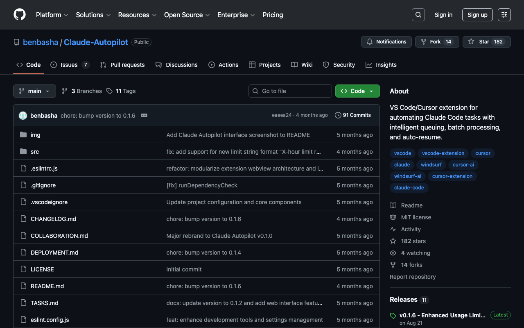Open the vscode-extension topic tag
The image size is (524, 328).
click(443, 153)
